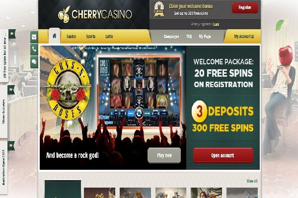Image resolution: width=298 pixels, height=198 pixels.
Task: Select Lotto in the navigation bar
Action: (109, 36)
